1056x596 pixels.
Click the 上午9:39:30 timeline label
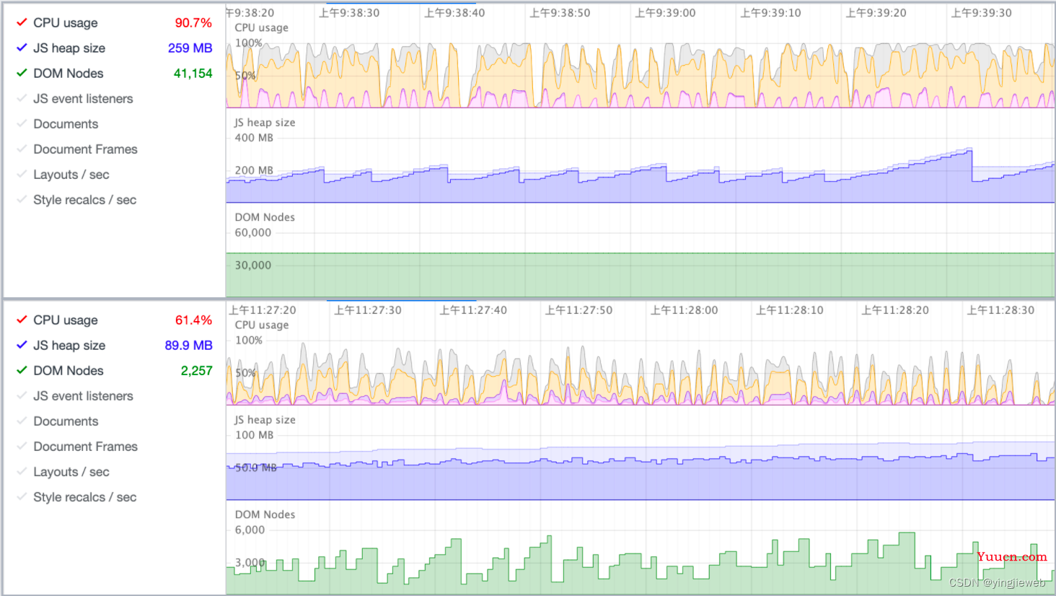point(981,13)
